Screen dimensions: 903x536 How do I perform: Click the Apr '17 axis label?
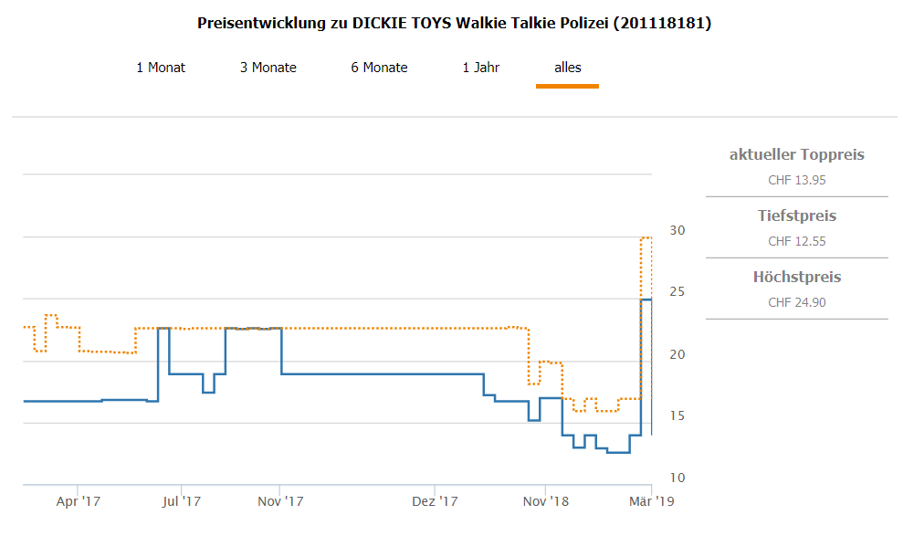[79, 501]
